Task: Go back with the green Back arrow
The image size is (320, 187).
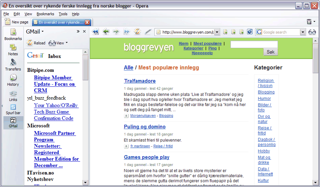Action: point(106,32)
